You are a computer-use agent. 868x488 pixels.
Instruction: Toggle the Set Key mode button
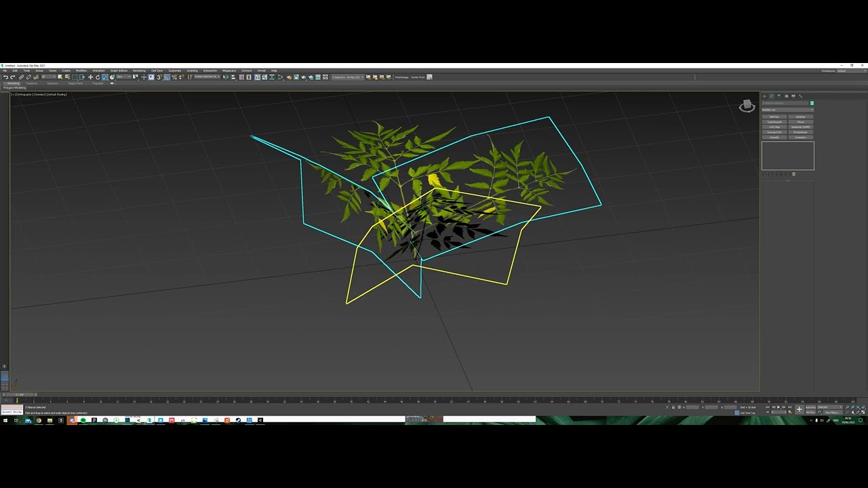810,413
